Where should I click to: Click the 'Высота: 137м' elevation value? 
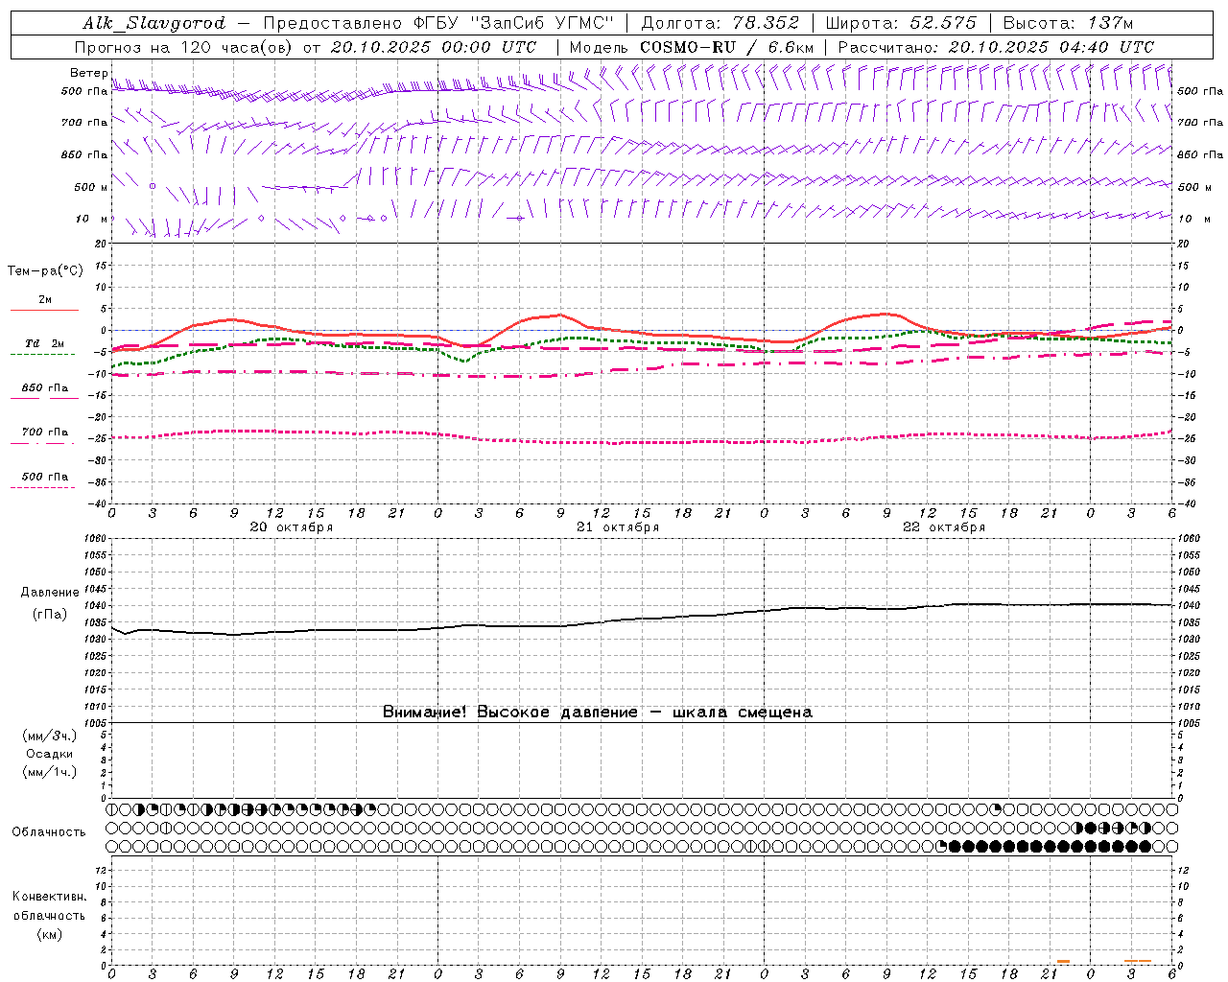click(x=1068, y=23)
